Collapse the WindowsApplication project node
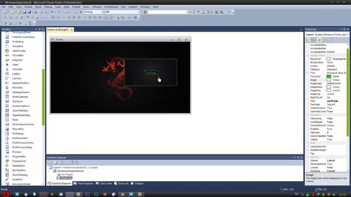This screenshot has width=351, height=197. pos(49,171)
